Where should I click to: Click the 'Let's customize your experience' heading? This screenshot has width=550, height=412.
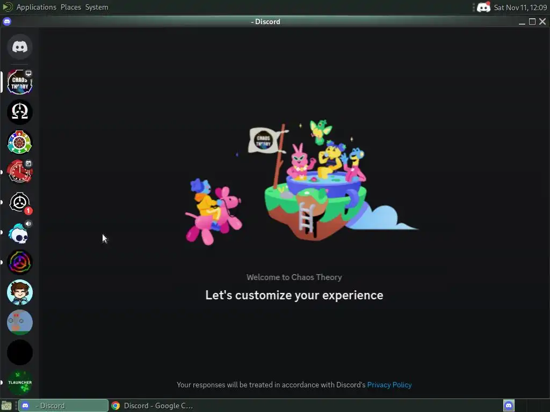[x=294, y=296]
